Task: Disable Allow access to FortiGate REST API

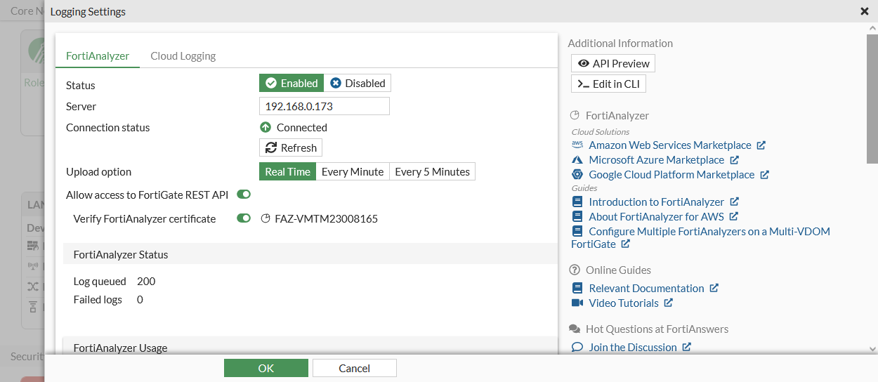Action: (244, 195)
